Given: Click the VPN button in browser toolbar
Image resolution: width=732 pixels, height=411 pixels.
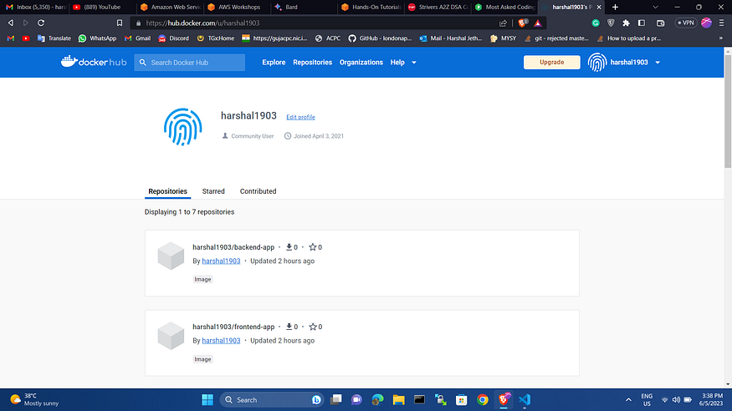Looking at the screenshot, I should pyautogui.click(x=686, y=23).
